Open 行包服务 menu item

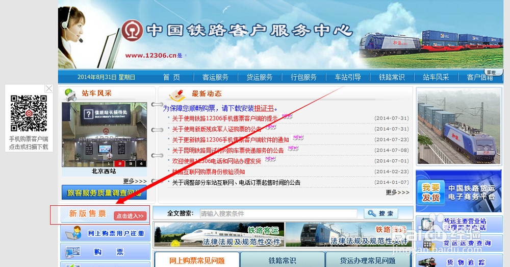point(303,77)
